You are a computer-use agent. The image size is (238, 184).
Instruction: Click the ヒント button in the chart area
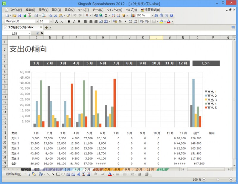click(206, 63)
